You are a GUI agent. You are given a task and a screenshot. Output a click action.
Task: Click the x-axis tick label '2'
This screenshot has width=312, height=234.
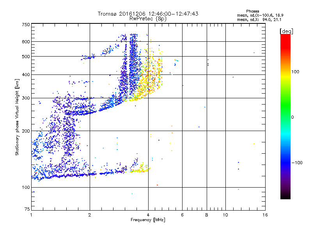point(90,215)
